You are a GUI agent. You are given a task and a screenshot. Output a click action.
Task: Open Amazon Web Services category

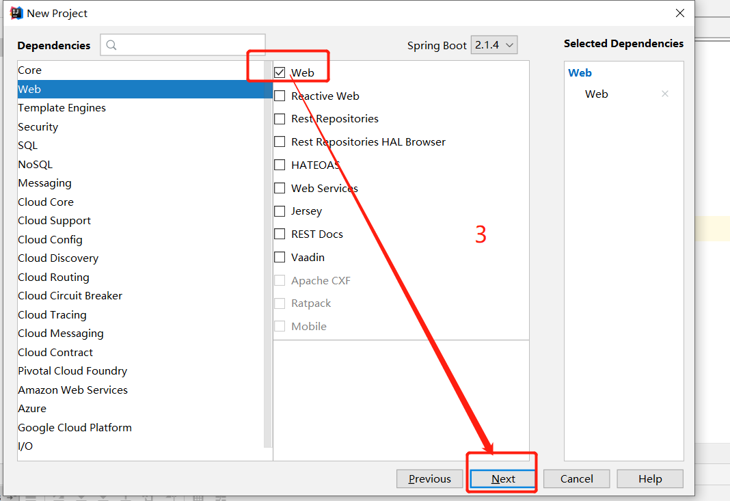pos(141,390)
